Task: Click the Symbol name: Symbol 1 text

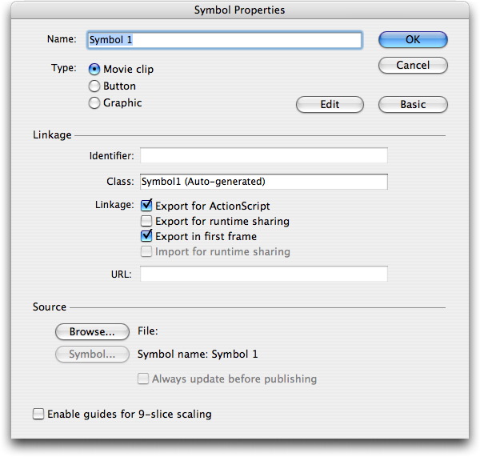Action: [x=198, y=354]
